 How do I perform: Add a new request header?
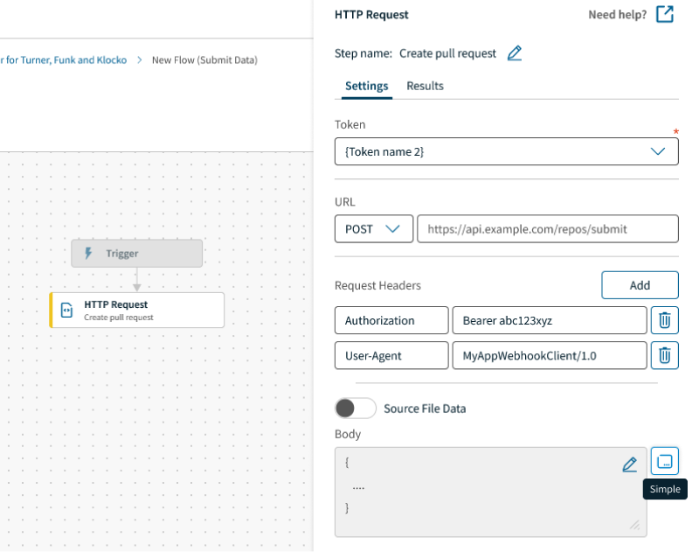[x=640, y=285]
